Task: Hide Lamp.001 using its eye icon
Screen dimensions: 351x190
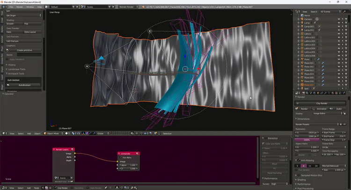Action: [x=339, y=26]
